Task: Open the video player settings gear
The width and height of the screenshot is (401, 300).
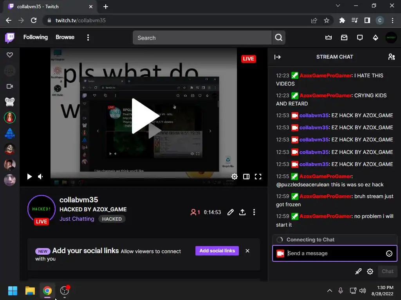Action: (234, 177)
